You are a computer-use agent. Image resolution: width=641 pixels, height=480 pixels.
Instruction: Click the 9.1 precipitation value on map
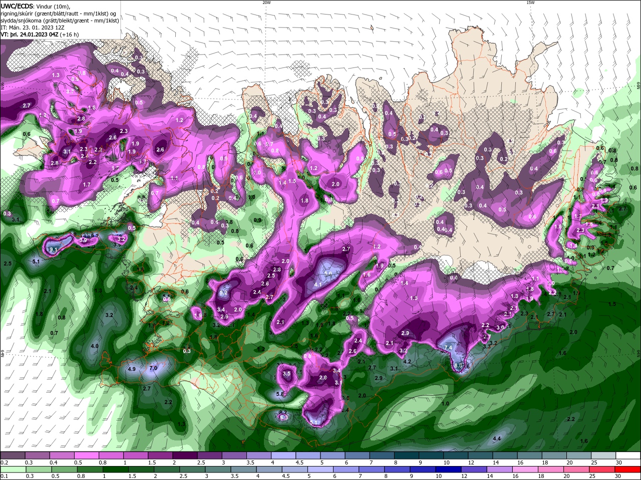tap(53, 249)
